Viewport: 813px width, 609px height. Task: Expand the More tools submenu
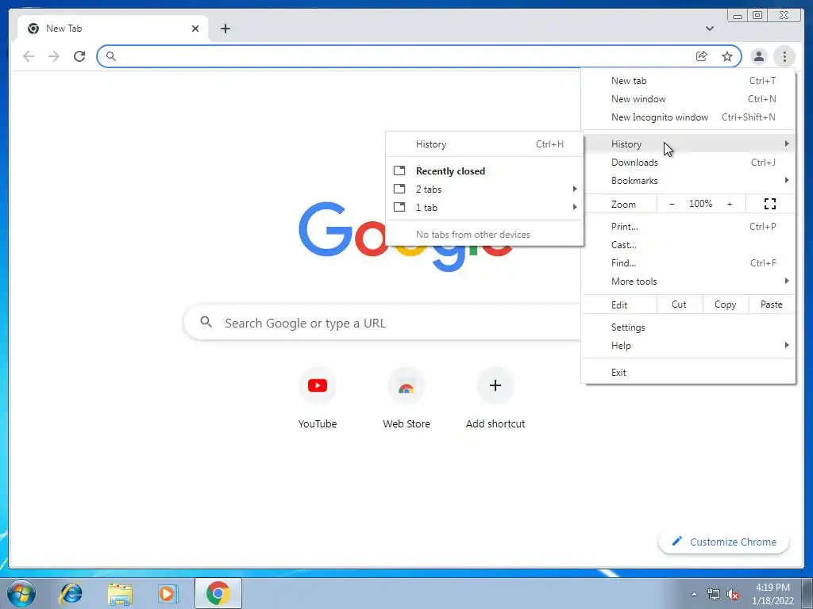(x=688, y=282)
